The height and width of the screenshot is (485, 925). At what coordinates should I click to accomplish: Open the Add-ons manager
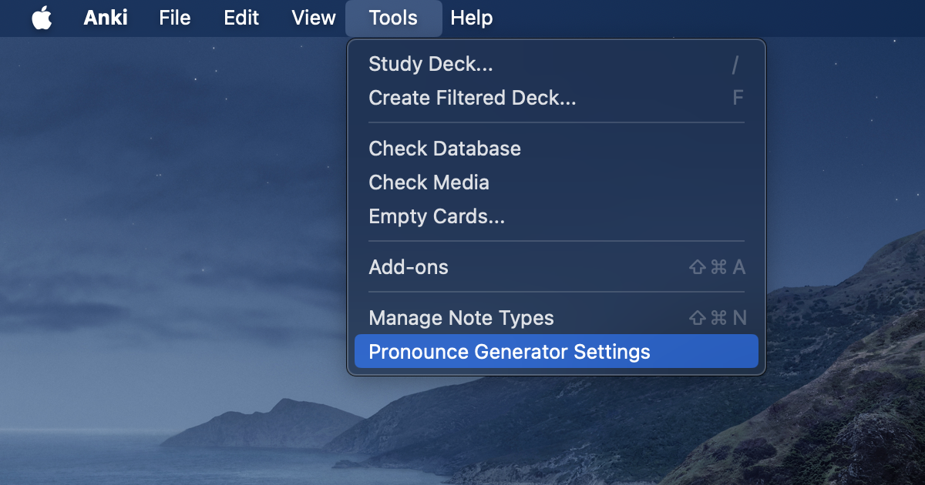[x=409, y=267]
